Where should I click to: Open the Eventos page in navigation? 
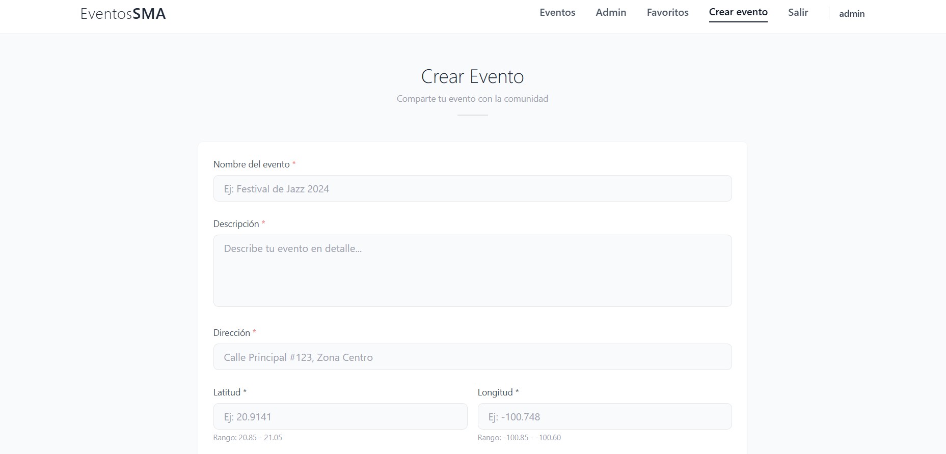(557, 12)
